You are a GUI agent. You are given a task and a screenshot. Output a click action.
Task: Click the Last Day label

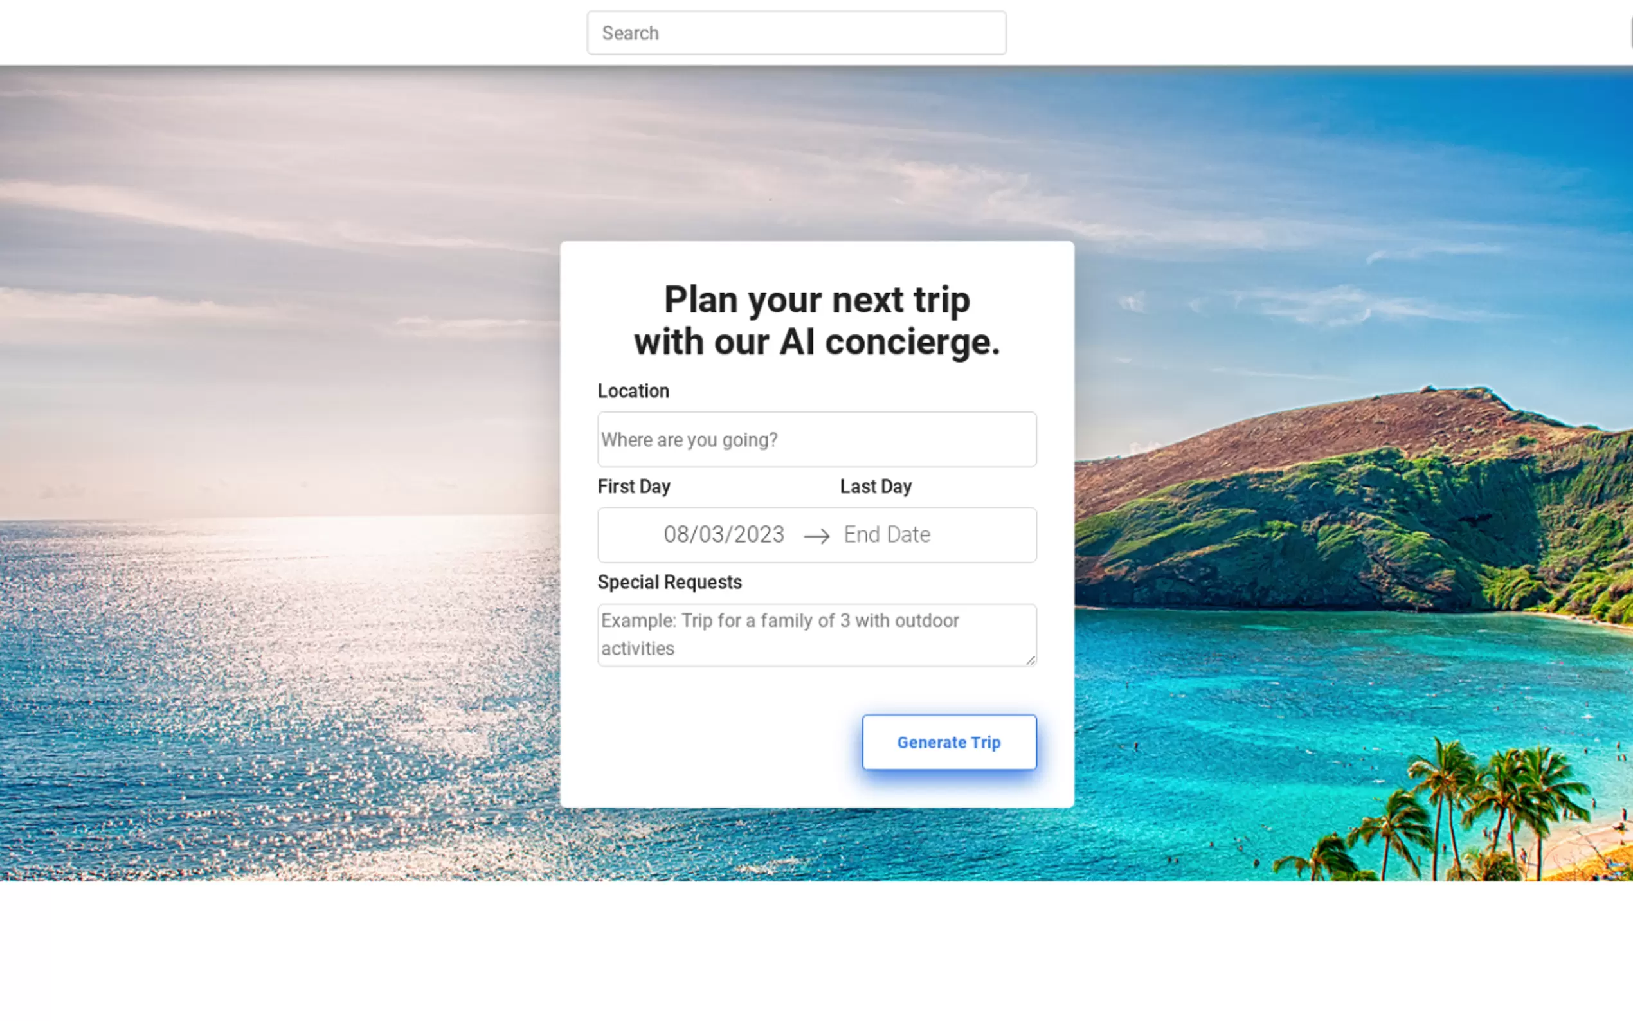tap(875, 486)
